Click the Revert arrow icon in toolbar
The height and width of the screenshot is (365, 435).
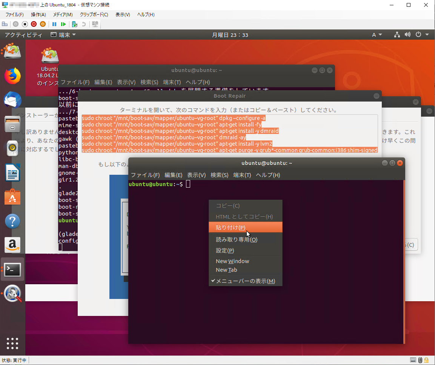[84, 24]
